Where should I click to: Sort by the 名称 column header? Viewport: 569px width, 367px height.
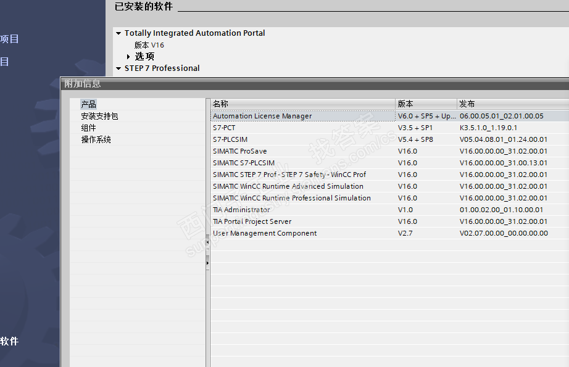click(x=302, y=104)
